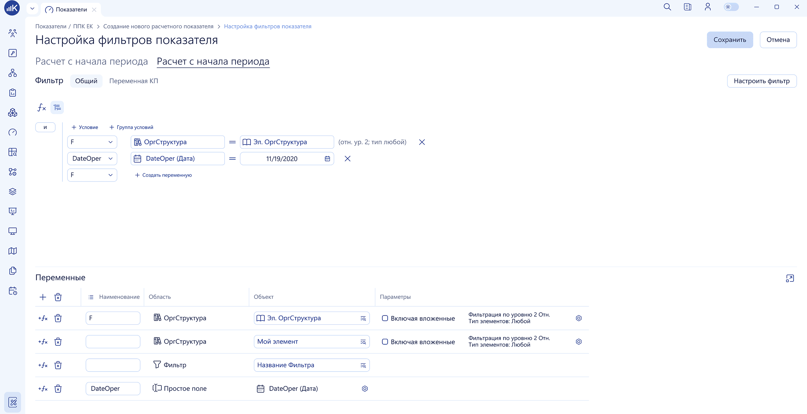
Task: Open the user profile icon
Action: tap(708, 7)
